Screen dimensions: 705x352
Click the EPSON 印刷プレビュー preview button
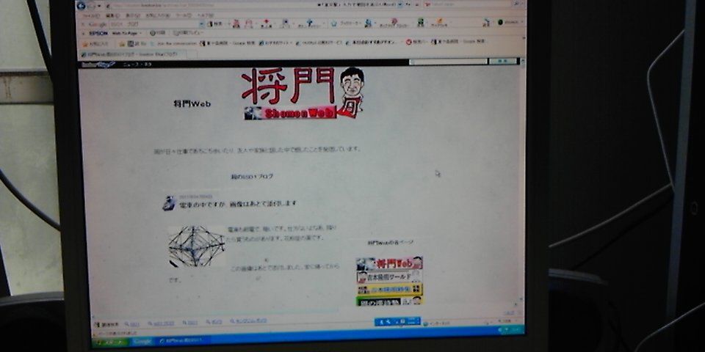188,33
